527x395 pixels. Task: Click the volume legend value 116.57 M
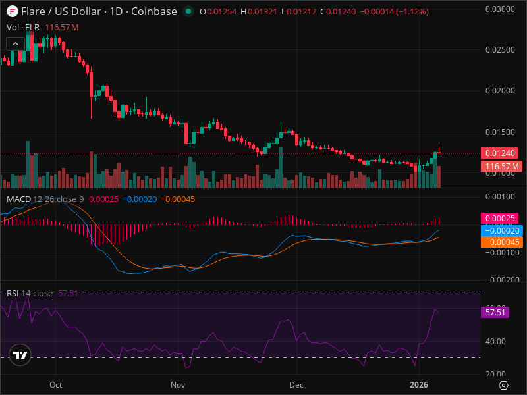pyautogui.click(x=62, y=27)
